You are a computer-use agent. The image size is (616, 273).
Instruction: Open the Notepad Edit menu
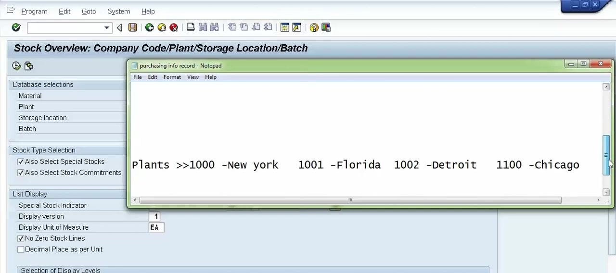[x=153, y=77]
